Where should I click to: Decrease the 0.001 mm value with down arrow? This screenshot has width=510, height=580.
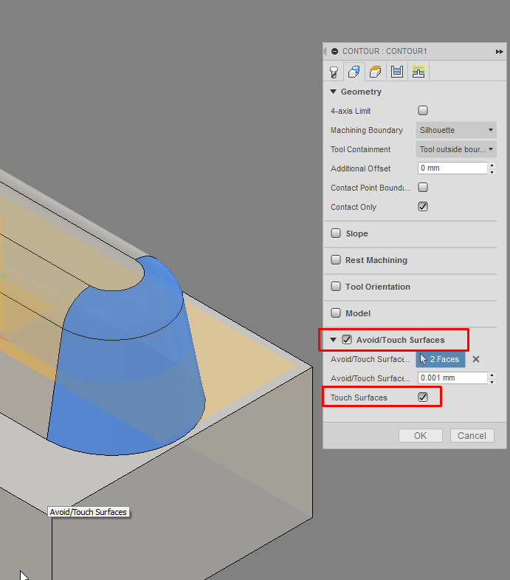point(492,382)
